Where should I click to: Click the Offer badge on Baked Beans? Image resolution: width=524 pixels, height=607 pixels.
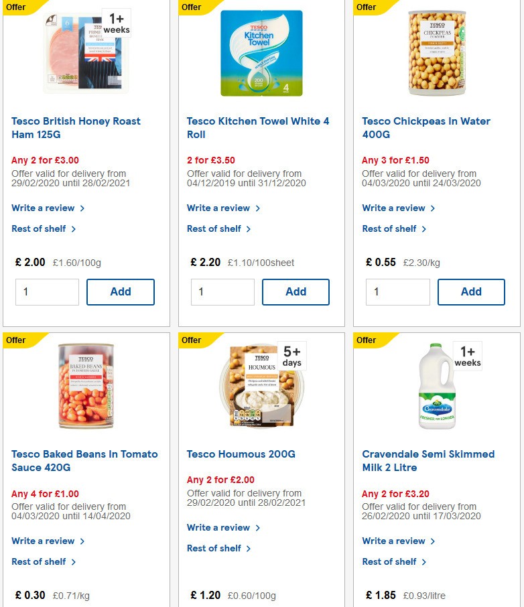(x=18, y=340)
